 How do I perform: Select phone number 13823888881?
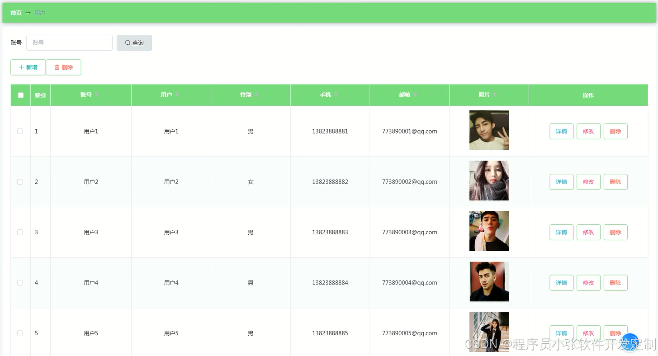[330, 131]
